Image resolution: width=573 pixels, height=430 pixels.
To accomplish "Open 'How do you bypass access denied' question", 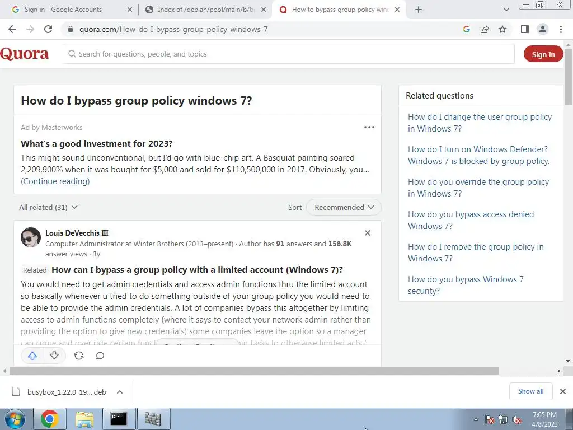I will 471,220.
